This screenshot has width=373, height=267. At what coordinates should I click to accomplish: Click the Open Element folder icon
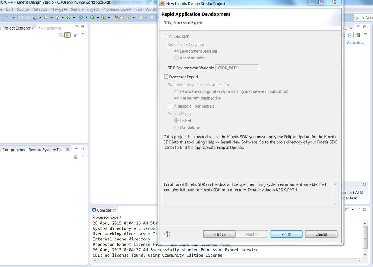tap(116, 18)
